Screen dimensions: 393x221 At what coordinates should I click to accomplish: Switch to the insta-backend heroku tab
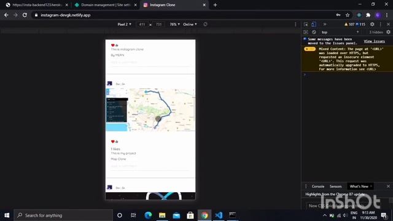[x=37, y=5]
